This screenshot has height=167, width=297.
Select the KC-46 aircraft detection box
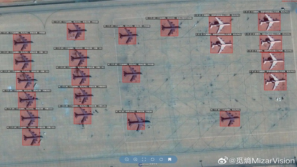136,121
